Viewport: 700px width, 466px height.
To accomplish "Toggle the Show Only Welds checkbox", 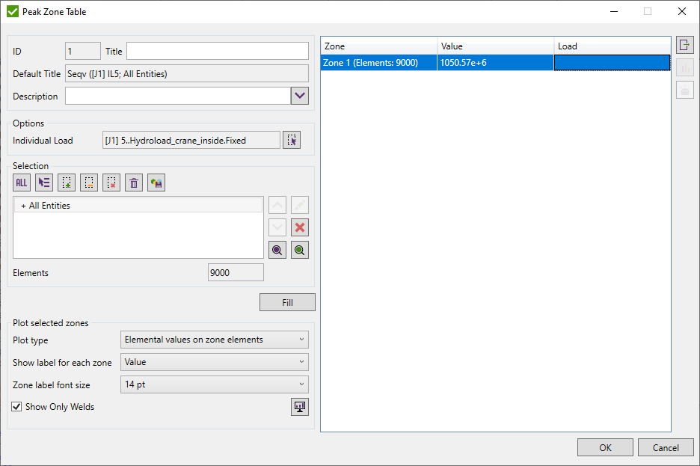I will (x=16, y=406).
